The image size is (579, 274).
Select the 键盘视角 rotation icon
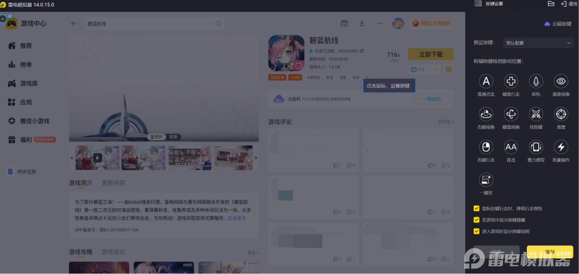tap(511, 114)
